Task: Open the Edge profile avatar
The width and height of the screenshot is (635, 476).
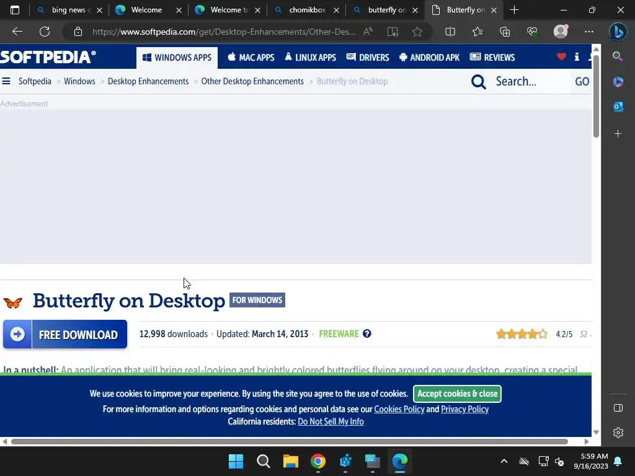Action: click(x=561, y=32)
